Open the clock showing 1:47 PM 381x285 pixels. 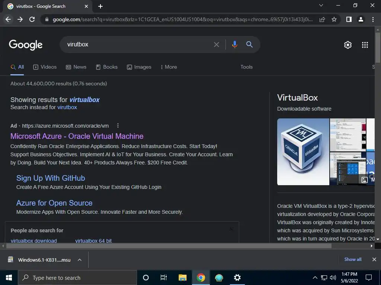[349, 278]
